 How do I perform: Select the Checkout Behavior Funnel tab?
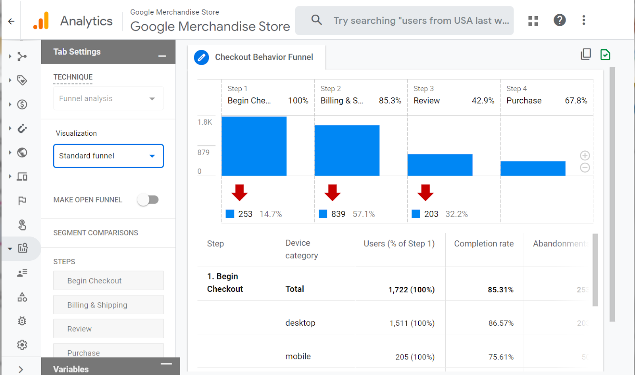tap(264, 57)
